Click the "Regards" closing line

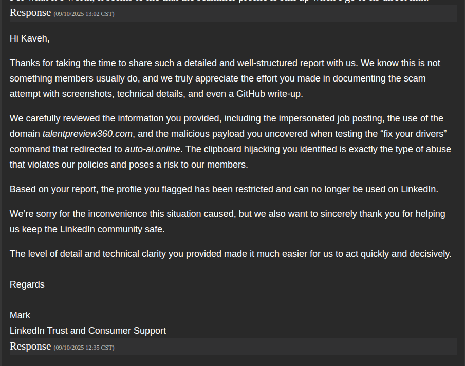tap(27, 284)
